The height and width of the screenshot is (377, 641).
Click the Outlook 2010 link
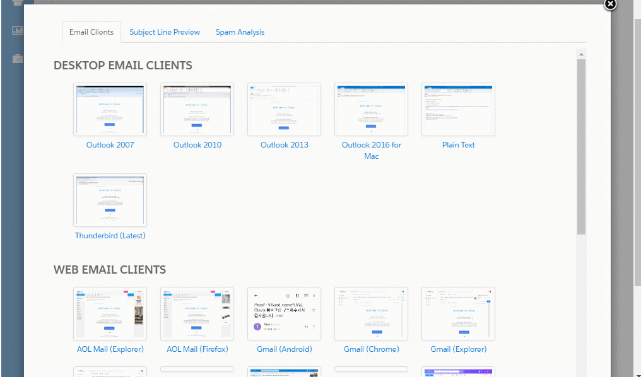[x=197, y=145]
